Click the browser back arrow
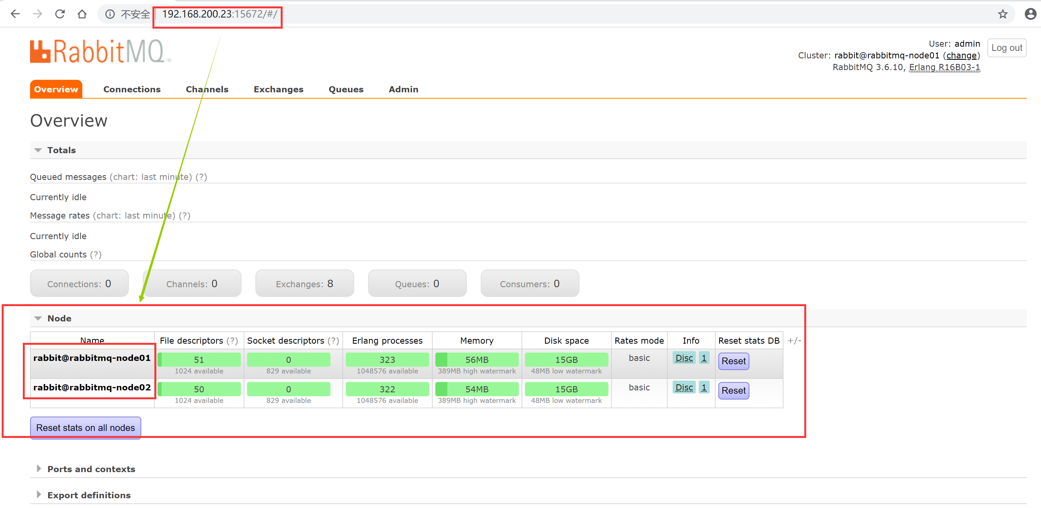 click(x=15, y=14)
